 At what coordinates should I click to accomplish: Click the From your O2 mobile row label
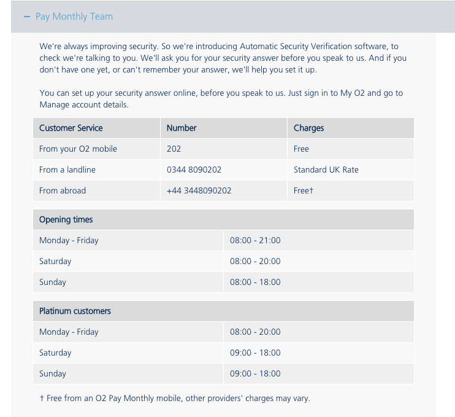click(78, 149)
